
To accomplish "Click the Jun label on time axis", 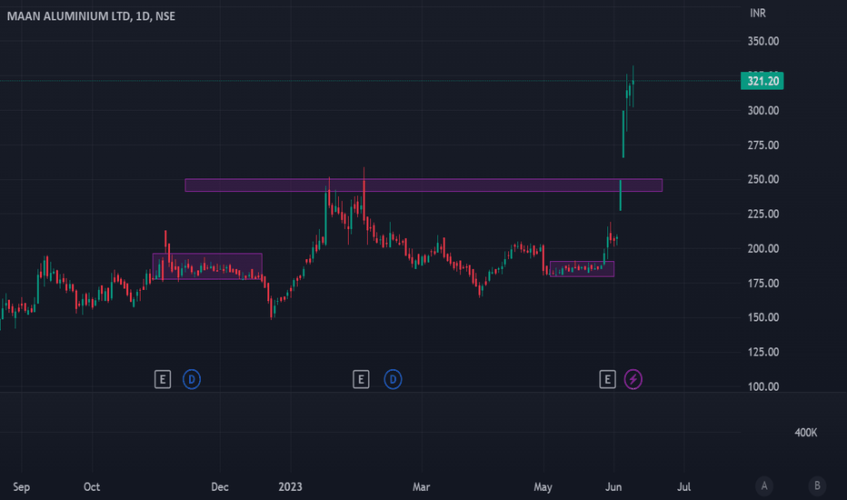I will [x=613, y=487].
